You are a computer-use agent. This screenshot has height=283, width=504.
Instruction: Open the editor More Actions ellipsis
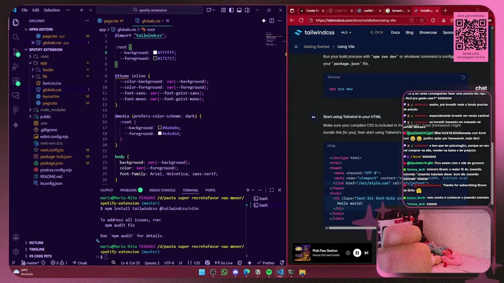[280, 21]
